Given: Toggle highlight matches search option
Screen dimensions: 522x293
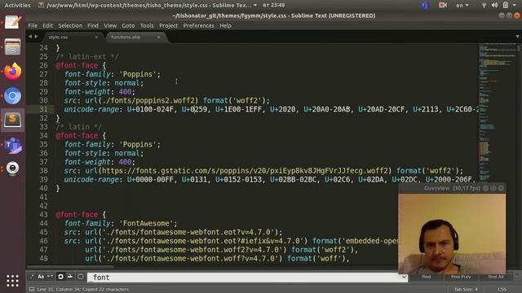Looking at the screenshot, I should tap(81, 277).
